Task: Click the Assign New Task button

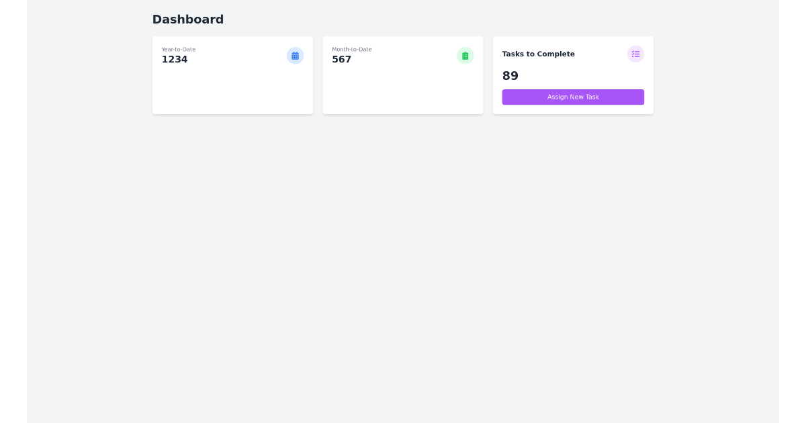Action: click(x=573, y=97)
